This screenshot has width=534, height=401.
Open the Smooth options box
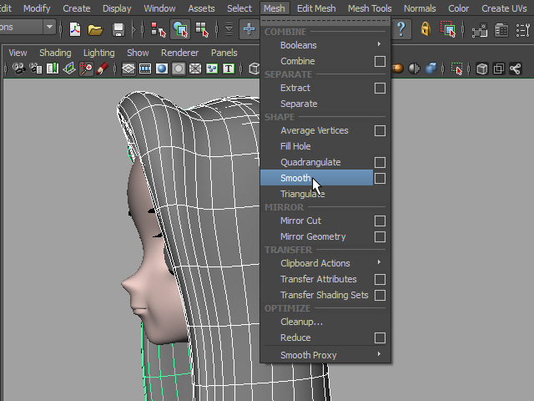[x=380, y=179]
